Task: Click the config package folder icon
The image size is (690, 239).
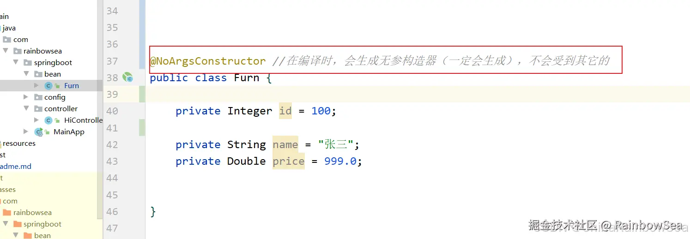Action: tap(38, 97)
